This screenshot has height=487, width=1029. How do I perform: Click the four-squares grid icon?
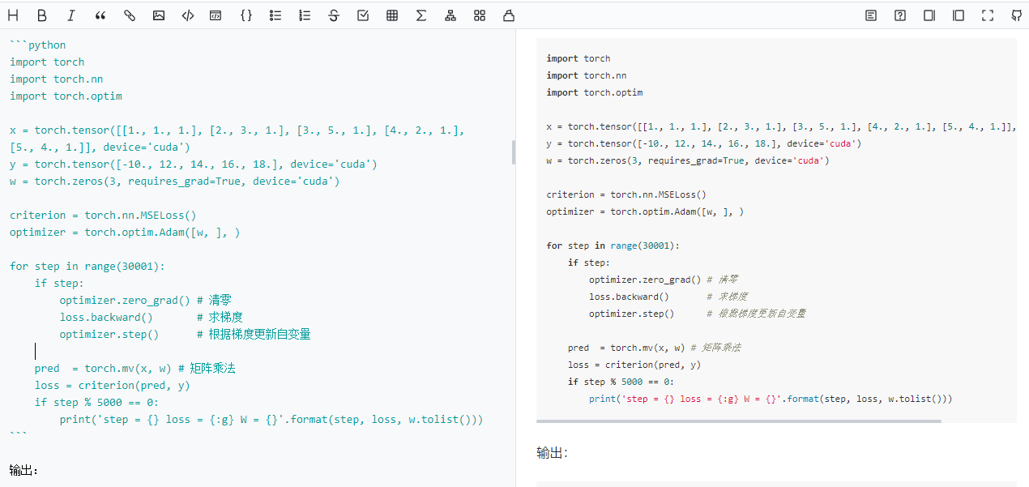480,15
